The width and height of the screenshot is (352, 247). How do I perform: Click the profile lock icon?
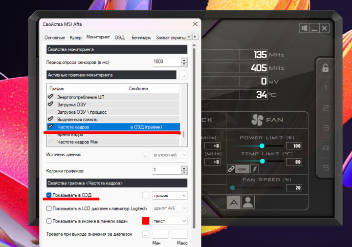point(325,68)
